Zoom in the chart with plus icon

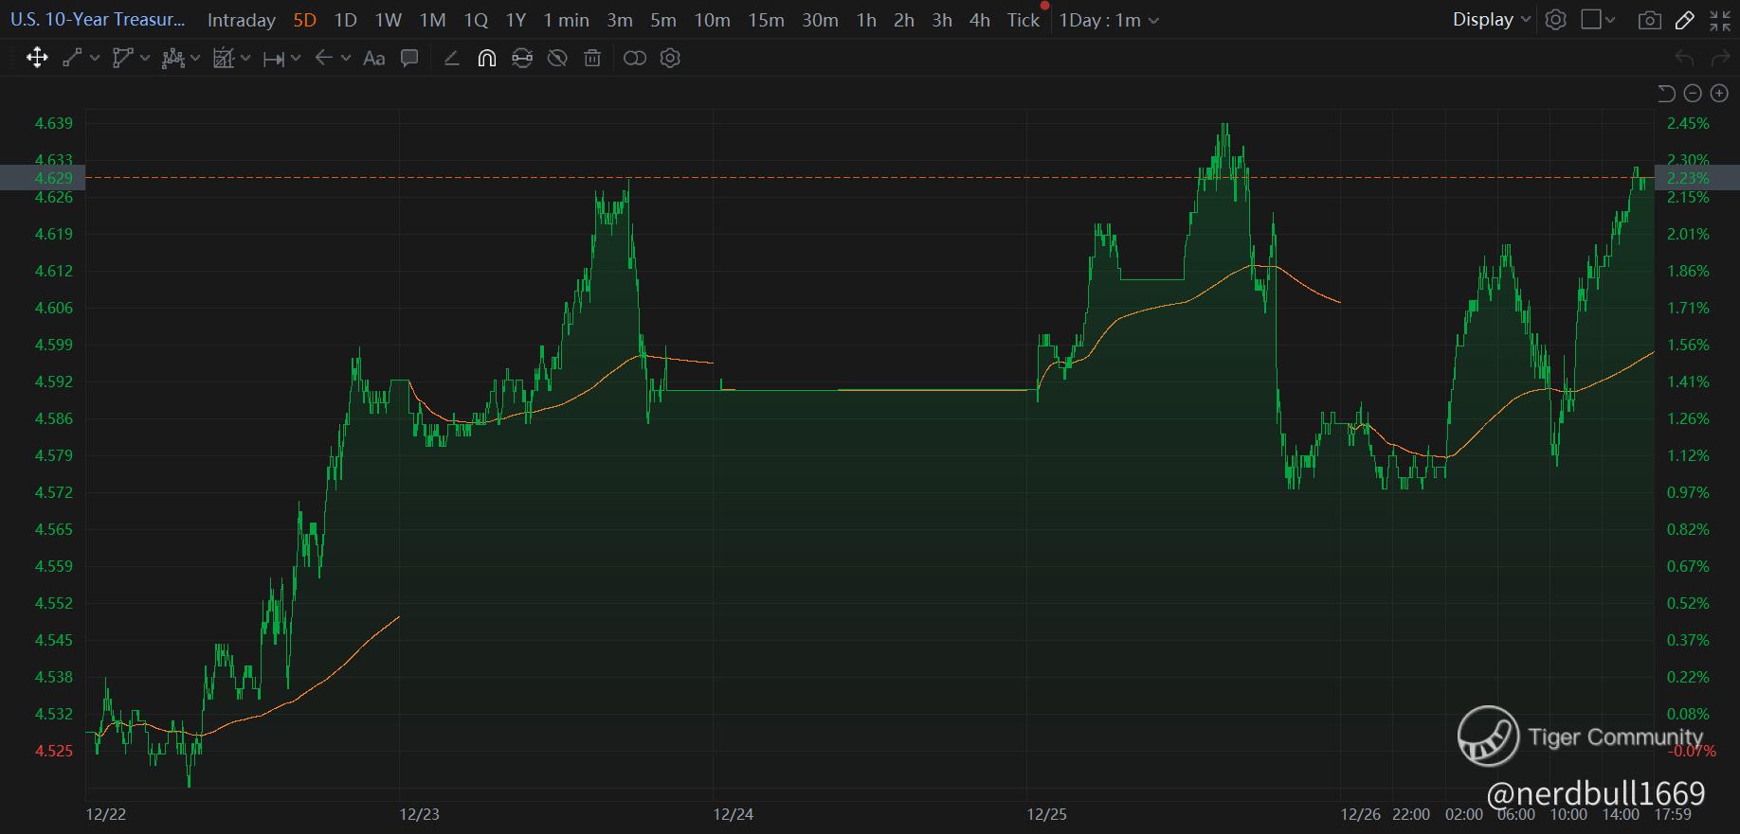tap(1719, 93)
